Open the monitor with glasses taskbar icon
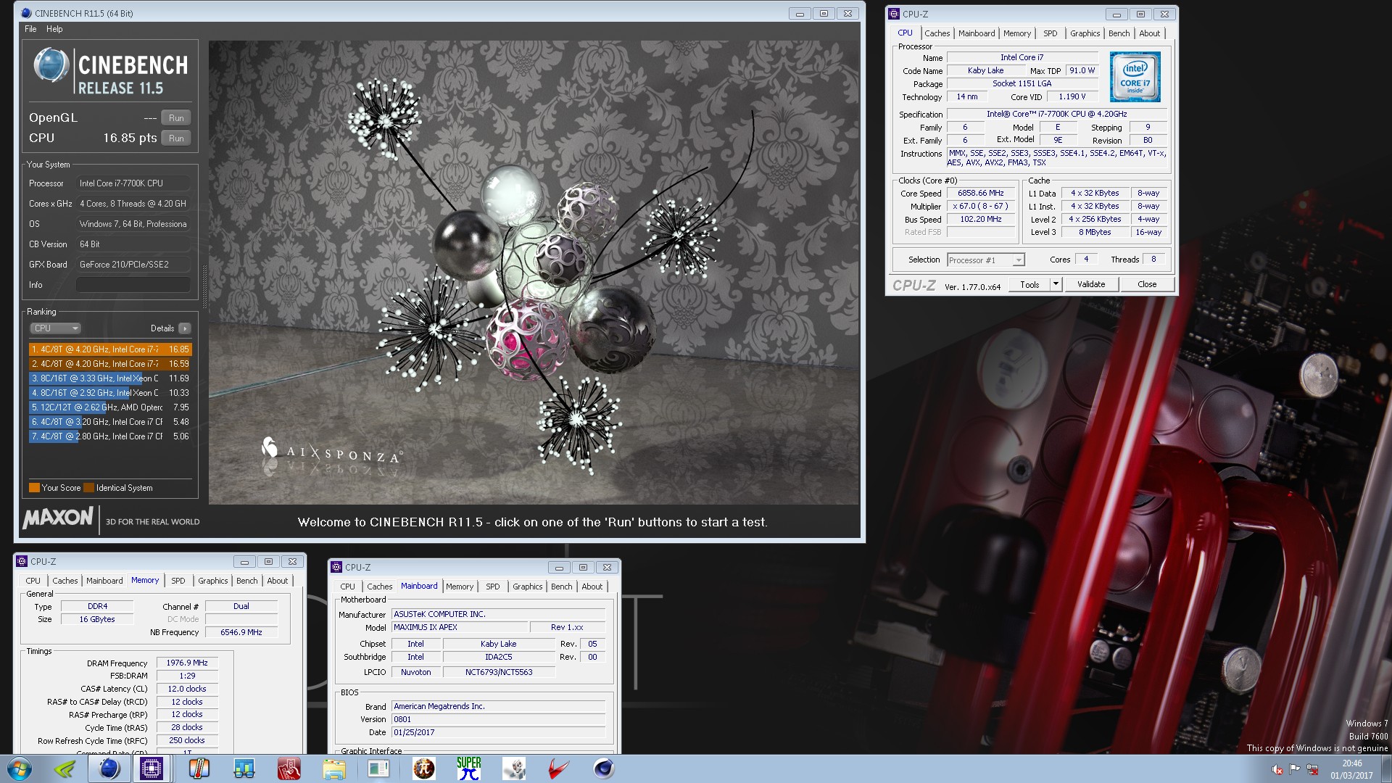Image resolution: width=1392 pixels, height=783 pixels. click(x=244, y=768)
